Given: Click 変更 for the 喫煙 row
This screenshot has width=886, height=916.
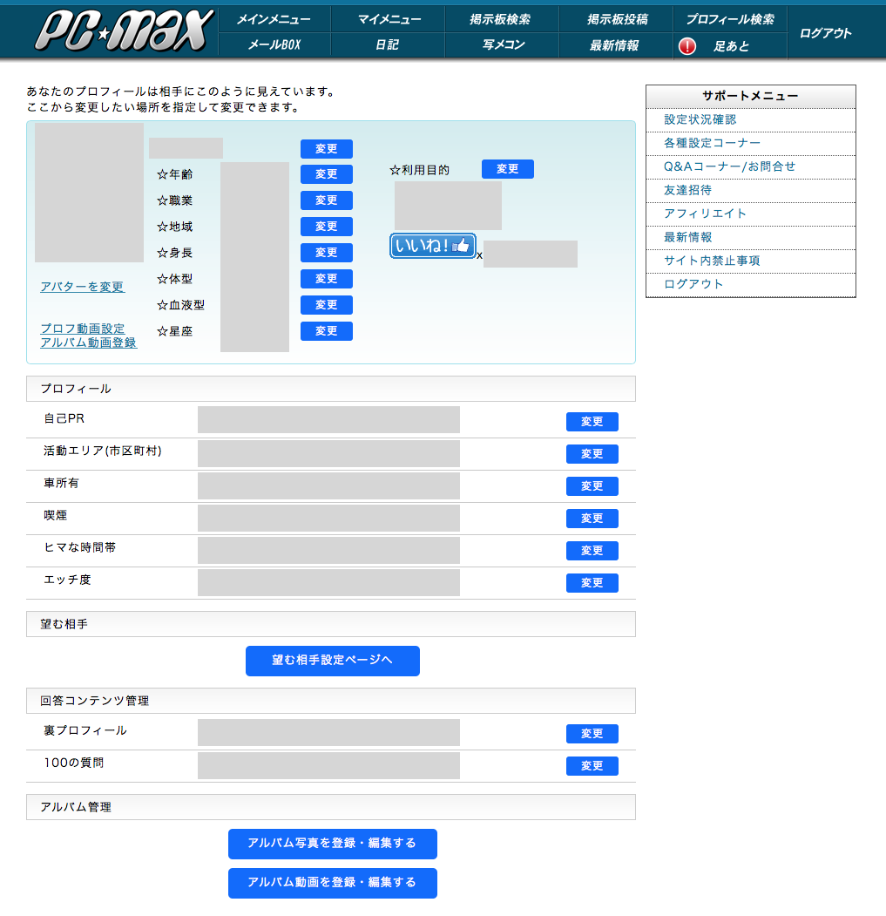Looking at the screenshot, I should click(x=592, y=519).
